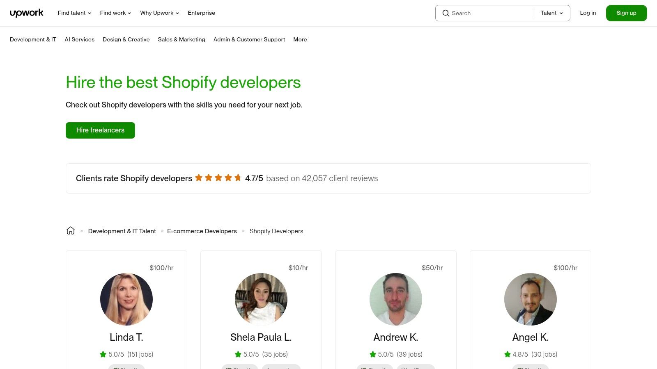This screenshot has width=657, height=369.
Task: Open the Enterprise page
Action: click(x=202, y=13)
